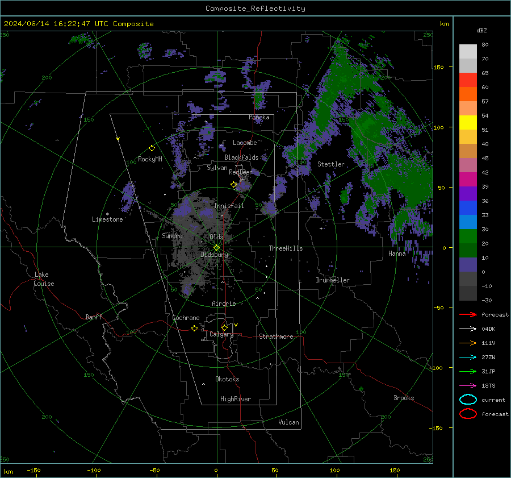Click the Sylvan label

(x=217, y=168)
